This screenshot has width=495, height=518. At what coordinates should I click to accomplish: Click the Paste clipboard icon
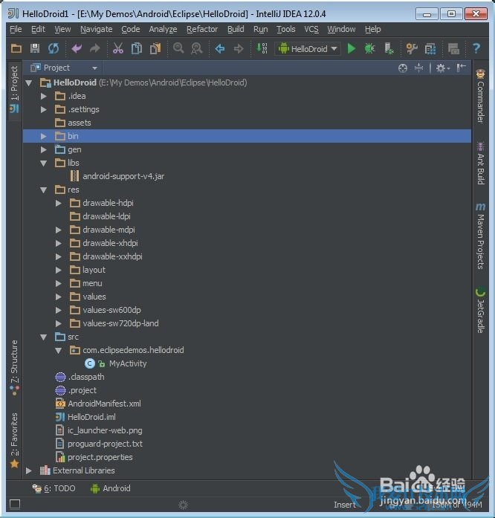[x=155, y=49]
